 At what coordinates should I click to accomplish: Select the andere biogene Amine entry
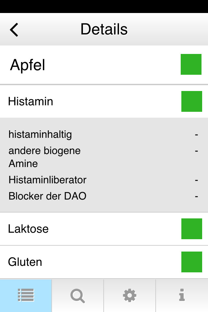point(45,157)
